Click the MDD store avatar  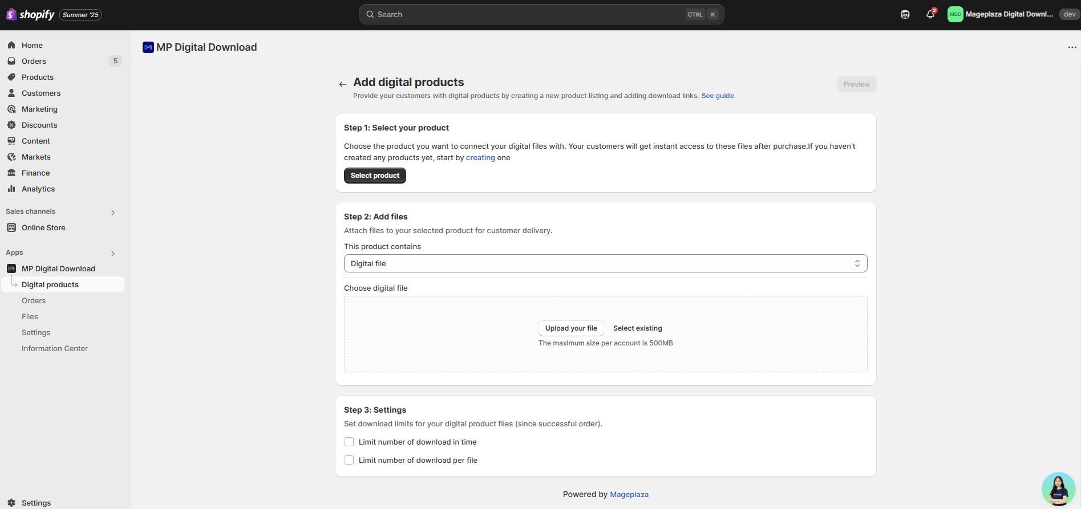(x=956, y=14)
